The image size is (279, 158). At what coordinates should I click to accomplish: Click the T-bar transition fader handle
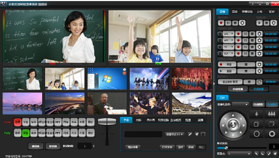pyautogui.click(x=107, y=122)
